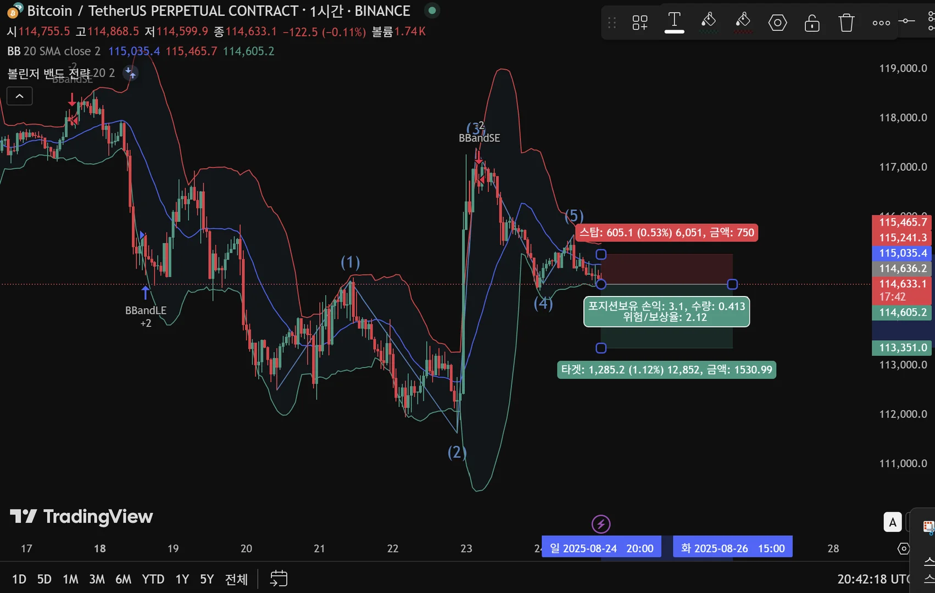The height and width of the screenshot is (593, 935).
Task: Click the wave label (2)
Action: 457,452
